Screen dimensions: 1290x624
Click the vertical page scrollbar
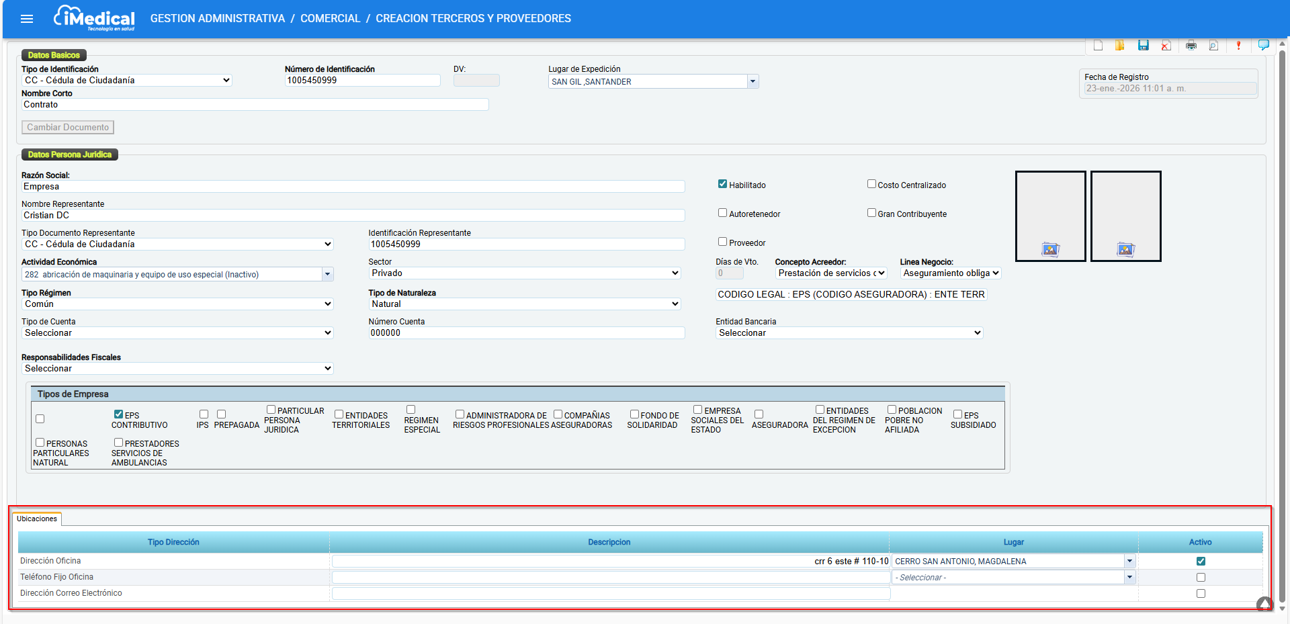1282,326
